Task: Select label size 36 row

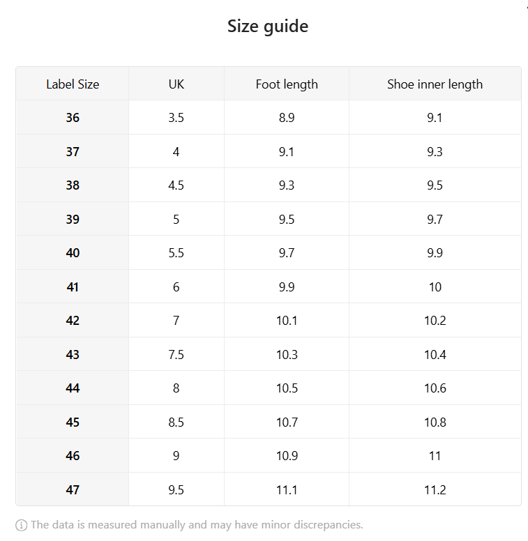Action: (x=269, y=117)
